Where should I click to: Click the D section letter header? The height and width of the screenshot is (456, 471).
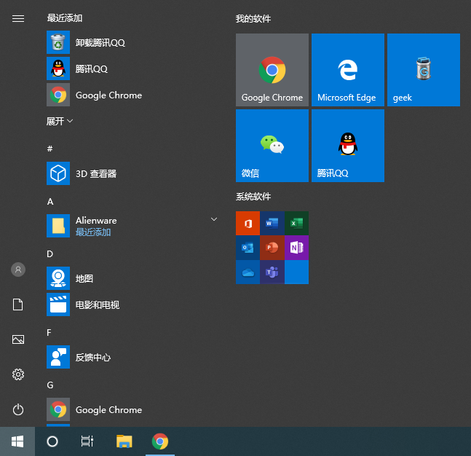(50, 254)
